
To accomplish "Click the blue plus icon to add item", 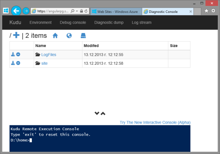I will tap(16, 35).
